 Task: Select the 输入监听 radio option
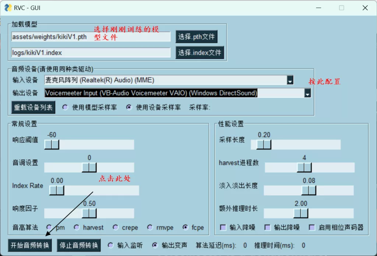[110, 245]
